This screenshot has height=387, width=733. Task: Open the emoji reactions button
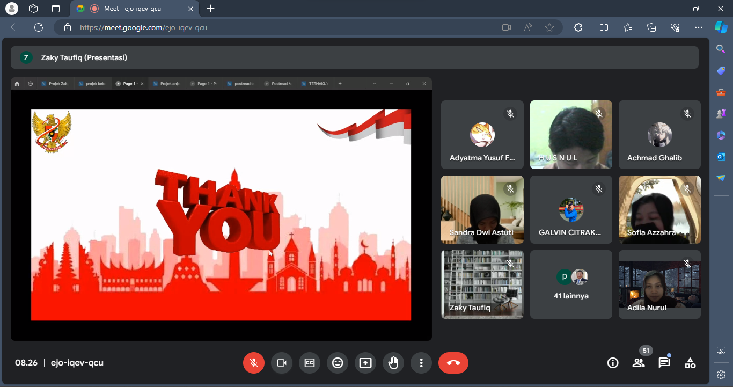point(338,363)
